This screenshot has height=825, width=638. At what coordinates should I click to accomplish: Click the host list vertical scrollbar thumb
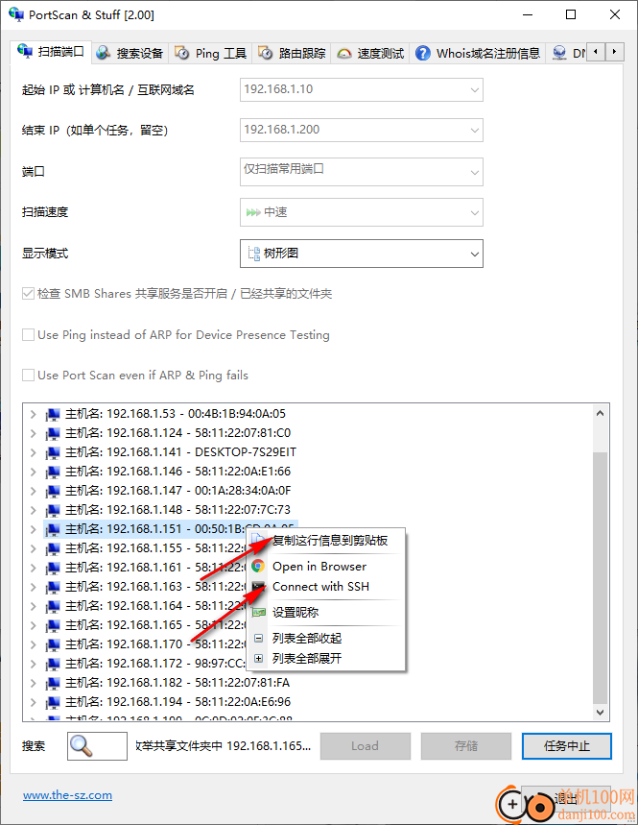tap(601, 577)
